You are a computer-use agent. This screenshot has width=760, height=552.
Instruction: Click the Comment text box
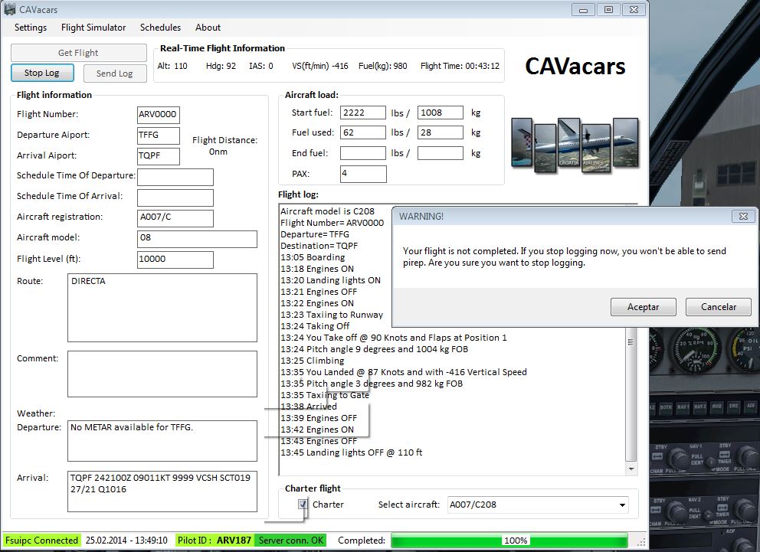pos(162,374)
